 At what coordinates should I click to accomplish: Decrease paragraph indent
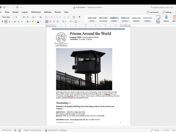[65, 17]
